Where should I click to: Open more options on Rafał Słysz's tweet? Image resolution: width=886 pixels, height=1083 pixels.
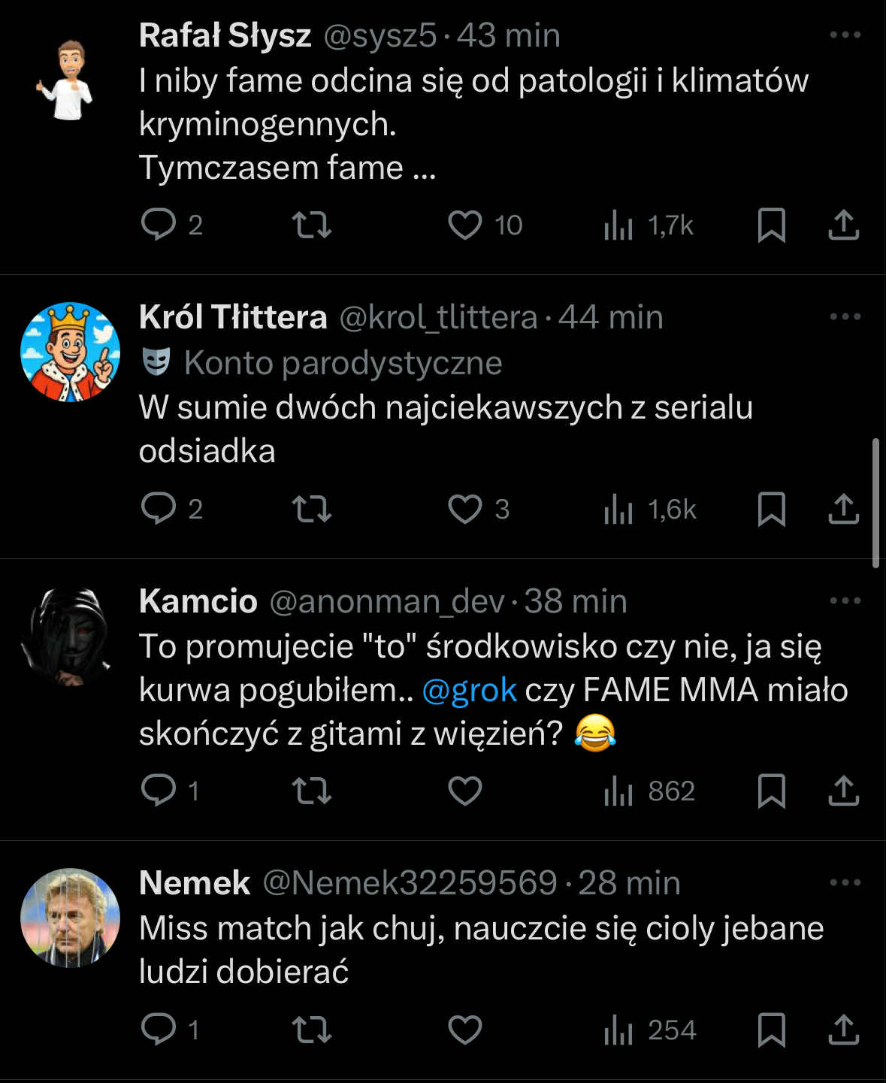click(x=845, y=35)
